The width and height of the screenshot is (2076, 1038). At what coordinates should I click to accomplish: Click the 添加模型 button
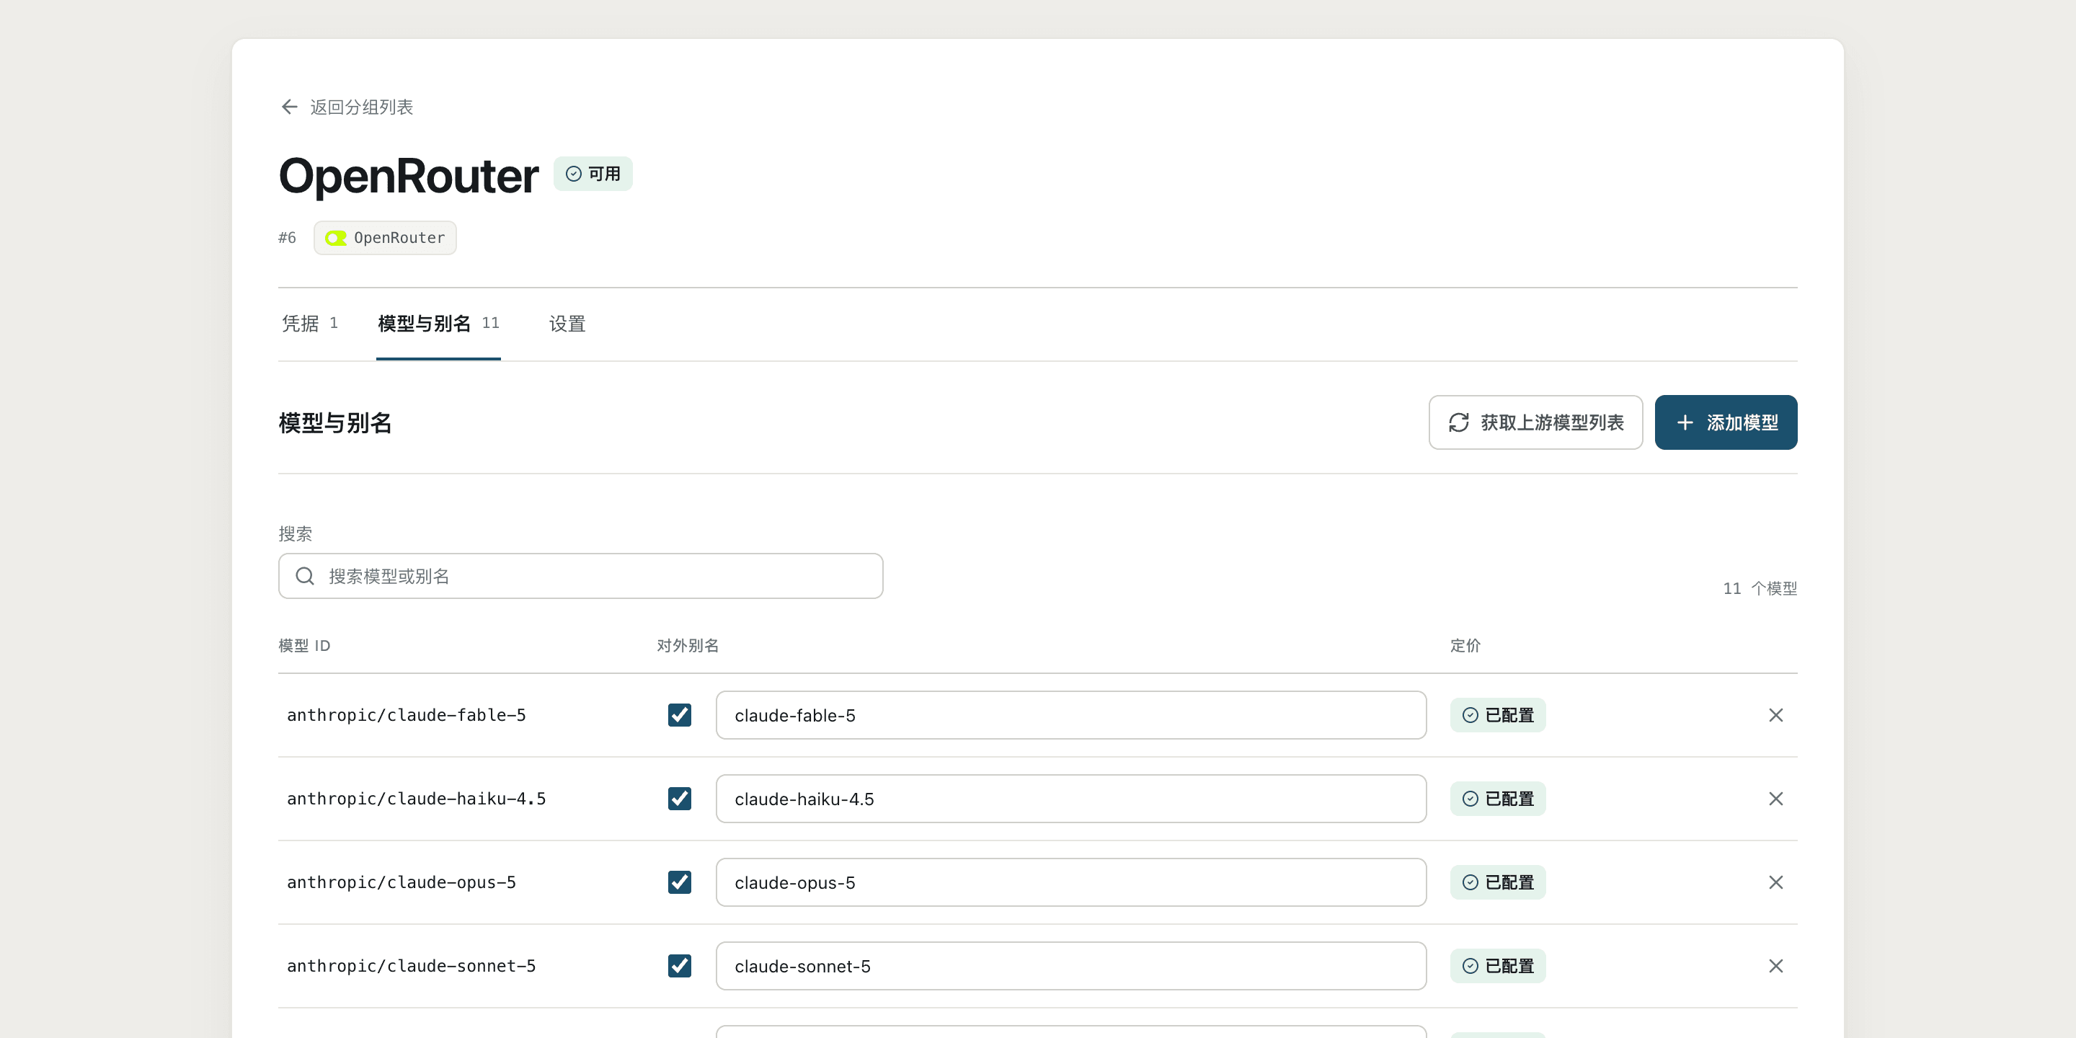[x=1726, y=422]
